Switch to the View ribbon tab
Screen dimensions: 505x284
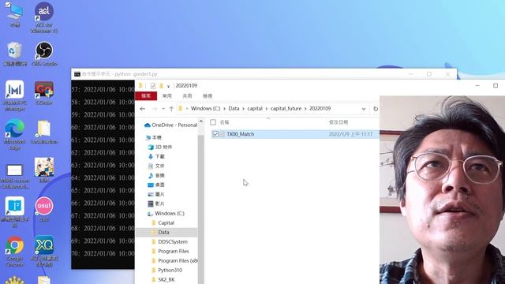pyautogui.click(x=208, y=96)
